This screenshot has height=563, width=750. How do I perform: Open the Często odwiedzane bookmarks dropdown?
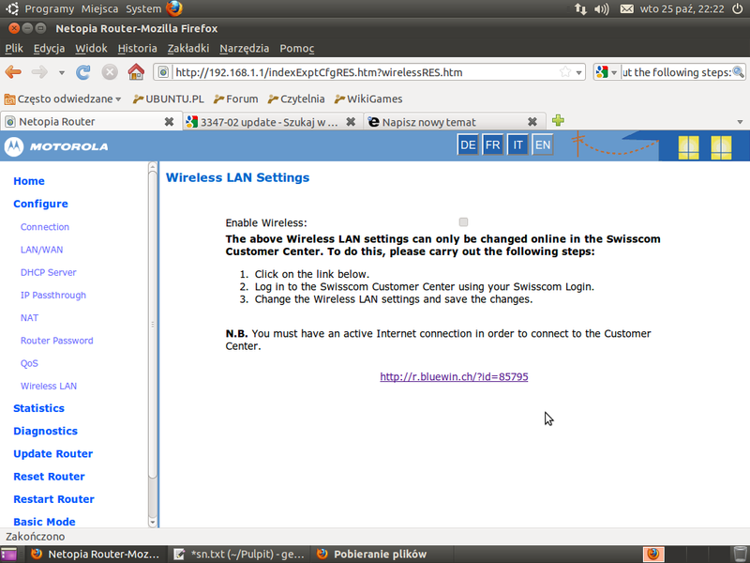tap(63, 99)
